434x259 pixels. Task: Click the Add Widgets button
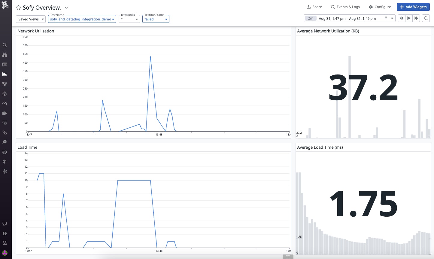[x=413, y=7]
